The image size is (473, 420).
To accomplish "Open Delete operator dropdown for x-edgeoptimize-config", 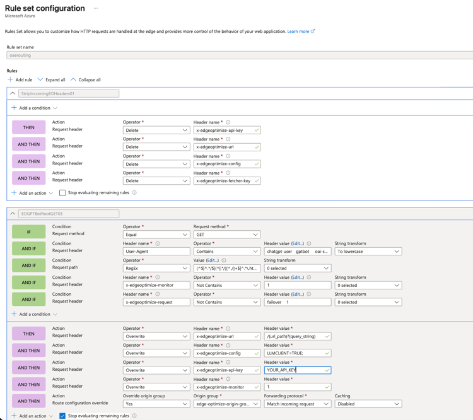I will [x=156, y=164].
